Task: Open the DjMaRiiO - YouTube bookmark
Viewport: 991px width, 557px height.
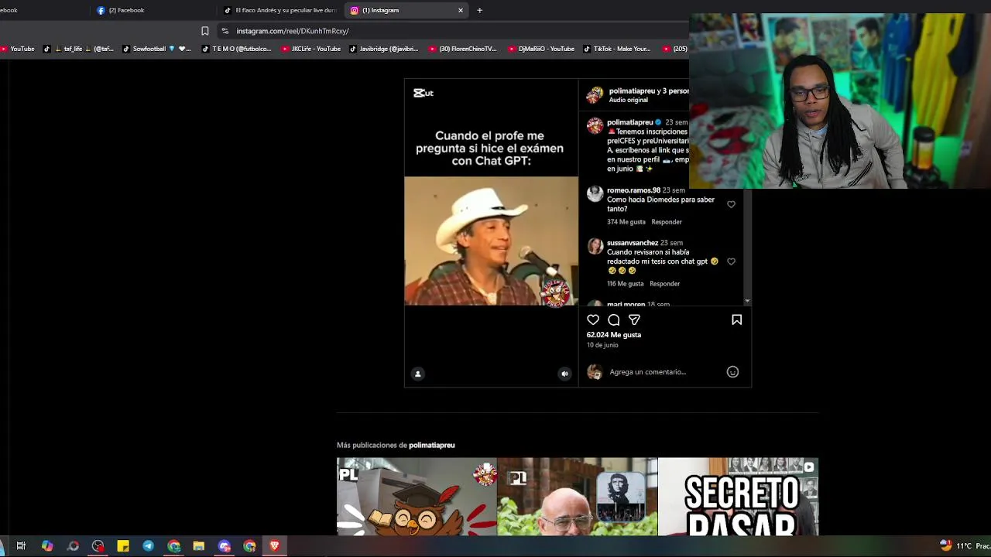Action: coord(541,49)
